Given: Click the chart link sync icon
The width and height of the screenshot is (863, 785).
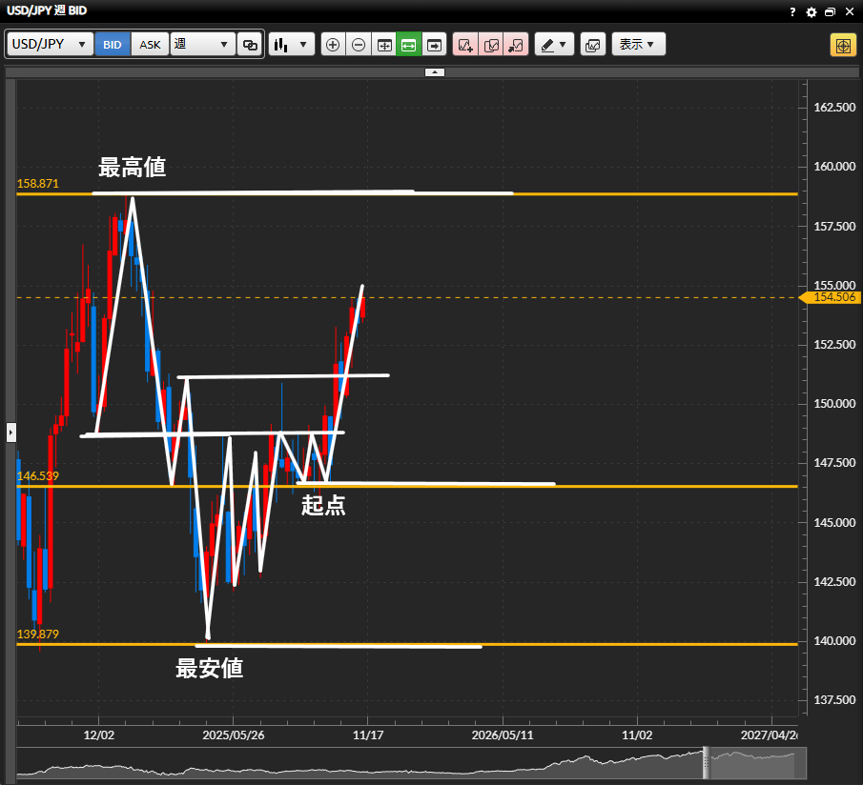Looking at the screenshot, I should pos(251,45).
